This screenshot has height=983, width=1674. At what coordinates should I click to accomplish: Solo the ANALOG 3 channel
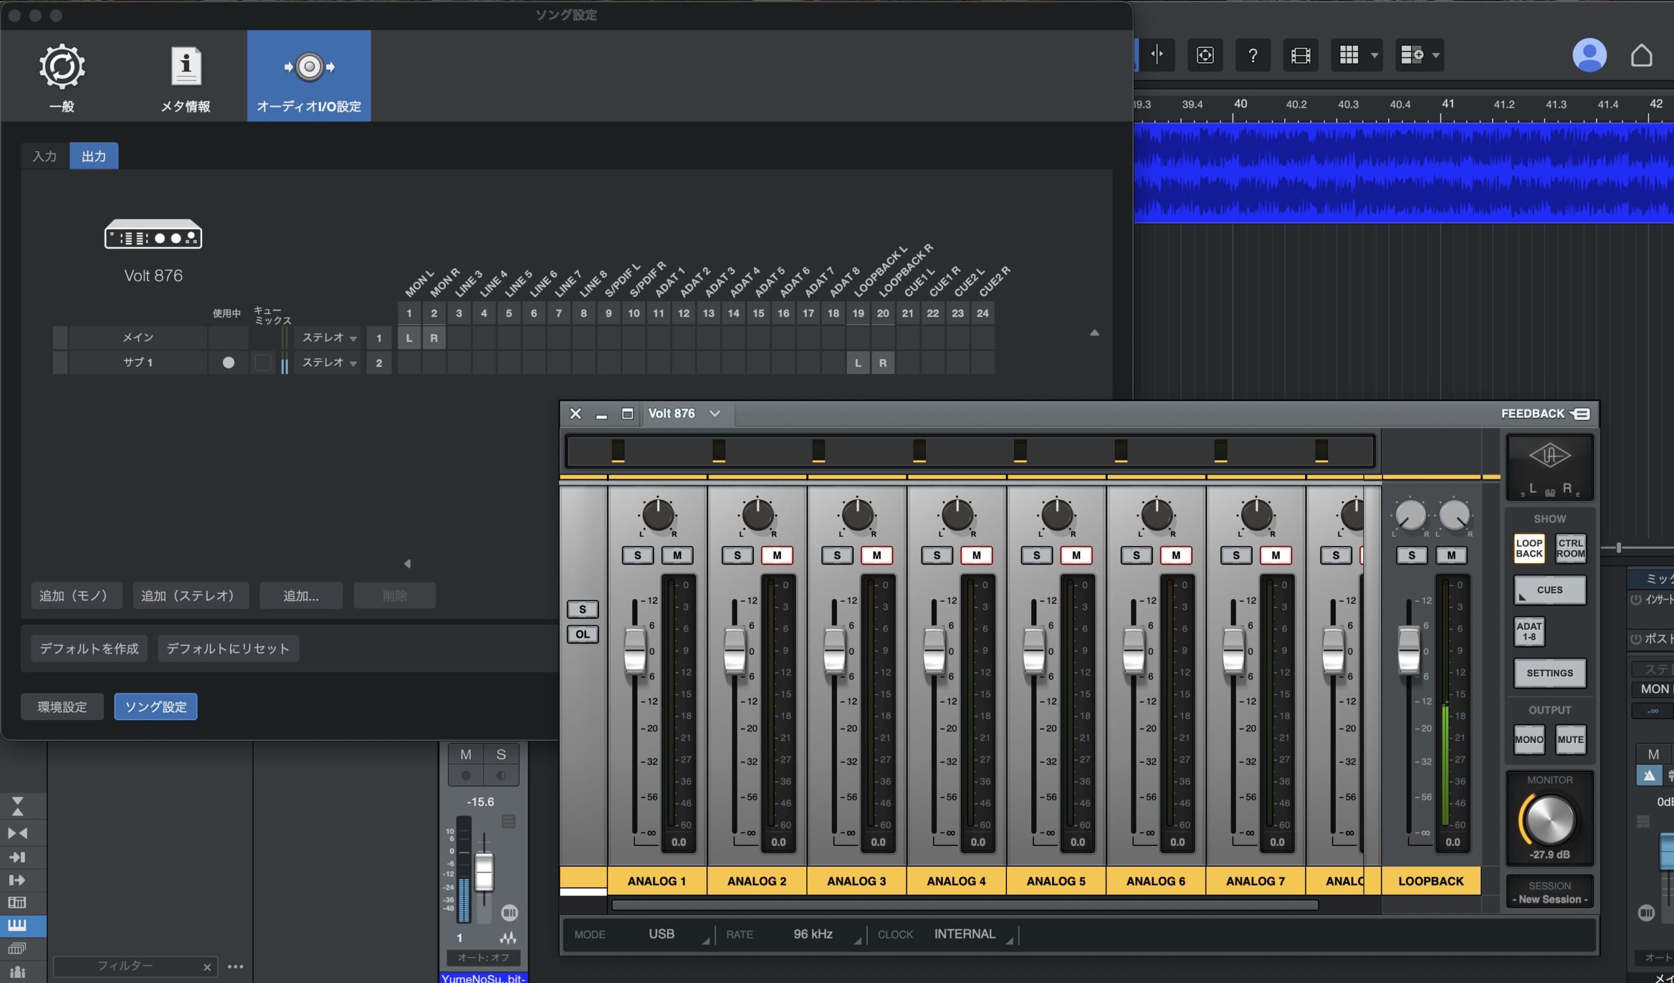[837, 555]
